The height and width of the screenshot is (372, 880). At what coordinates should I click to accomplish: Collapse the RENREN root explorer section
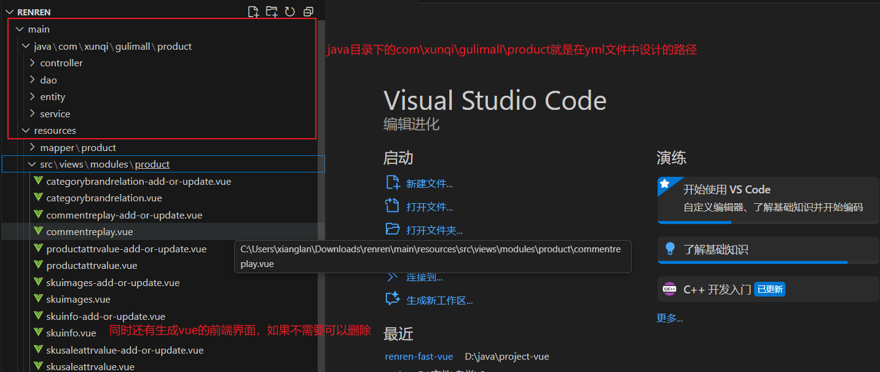(x=9, y=12)
